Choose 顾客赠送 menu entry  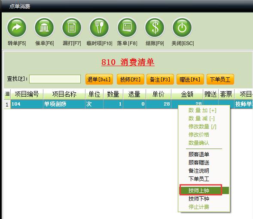[x=199, y=162]
